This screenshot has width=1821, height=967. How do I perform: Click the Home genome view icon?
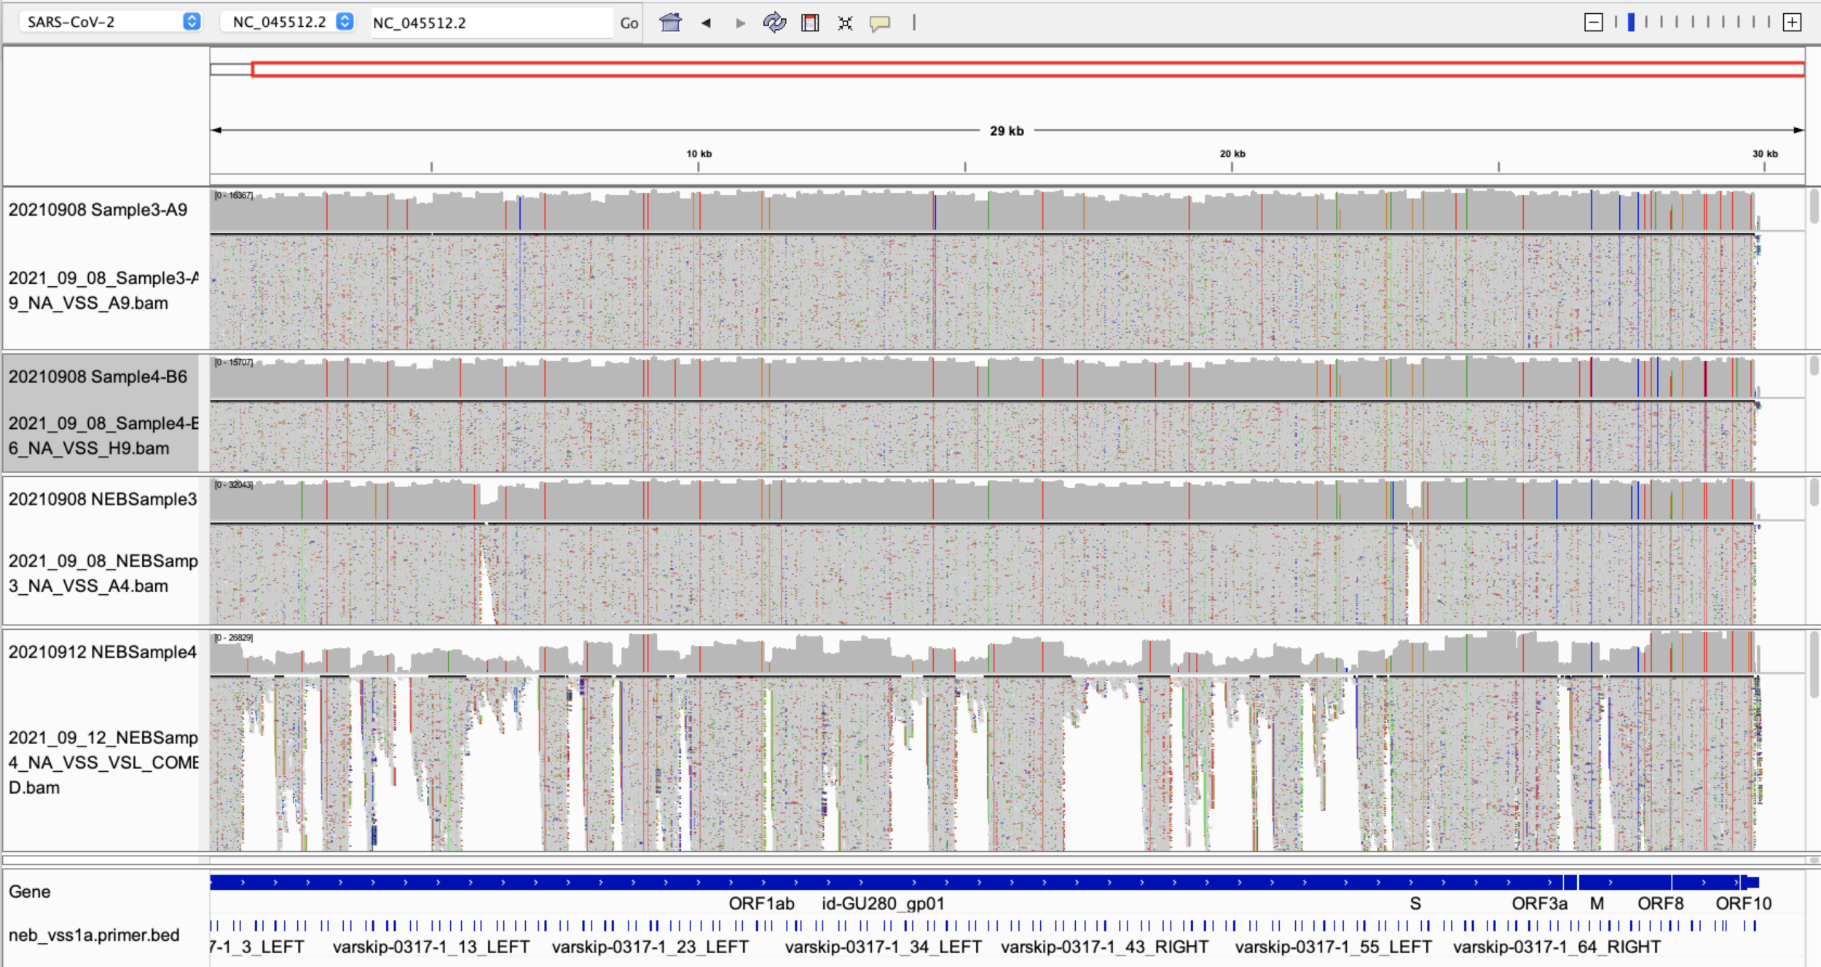[x=669, y=23]
